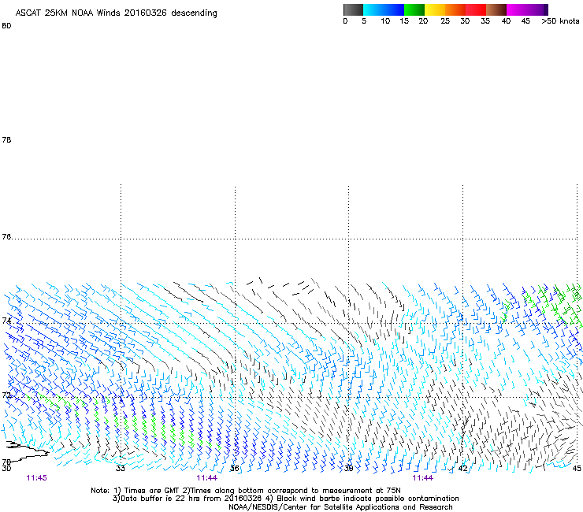This screenshot has height=512, width=583.
Task: Click the legend value "10"
Action: 385,21
